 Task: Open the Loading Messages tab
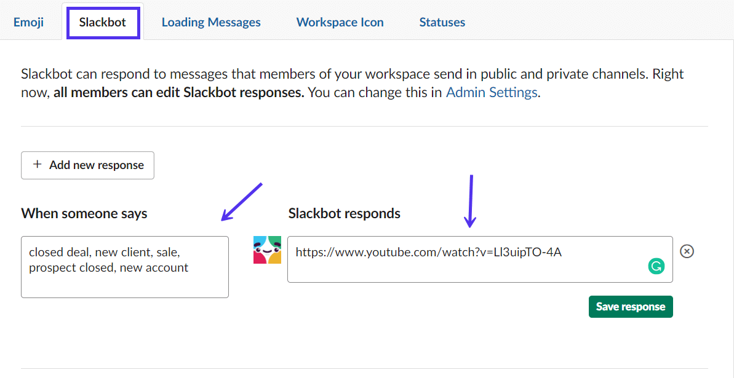211,22
